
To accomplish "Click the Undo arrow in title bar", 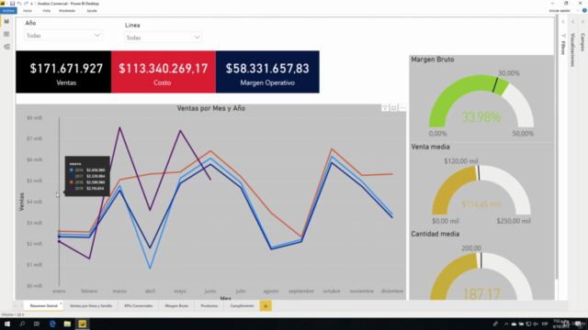I will [x=19, y=4].
